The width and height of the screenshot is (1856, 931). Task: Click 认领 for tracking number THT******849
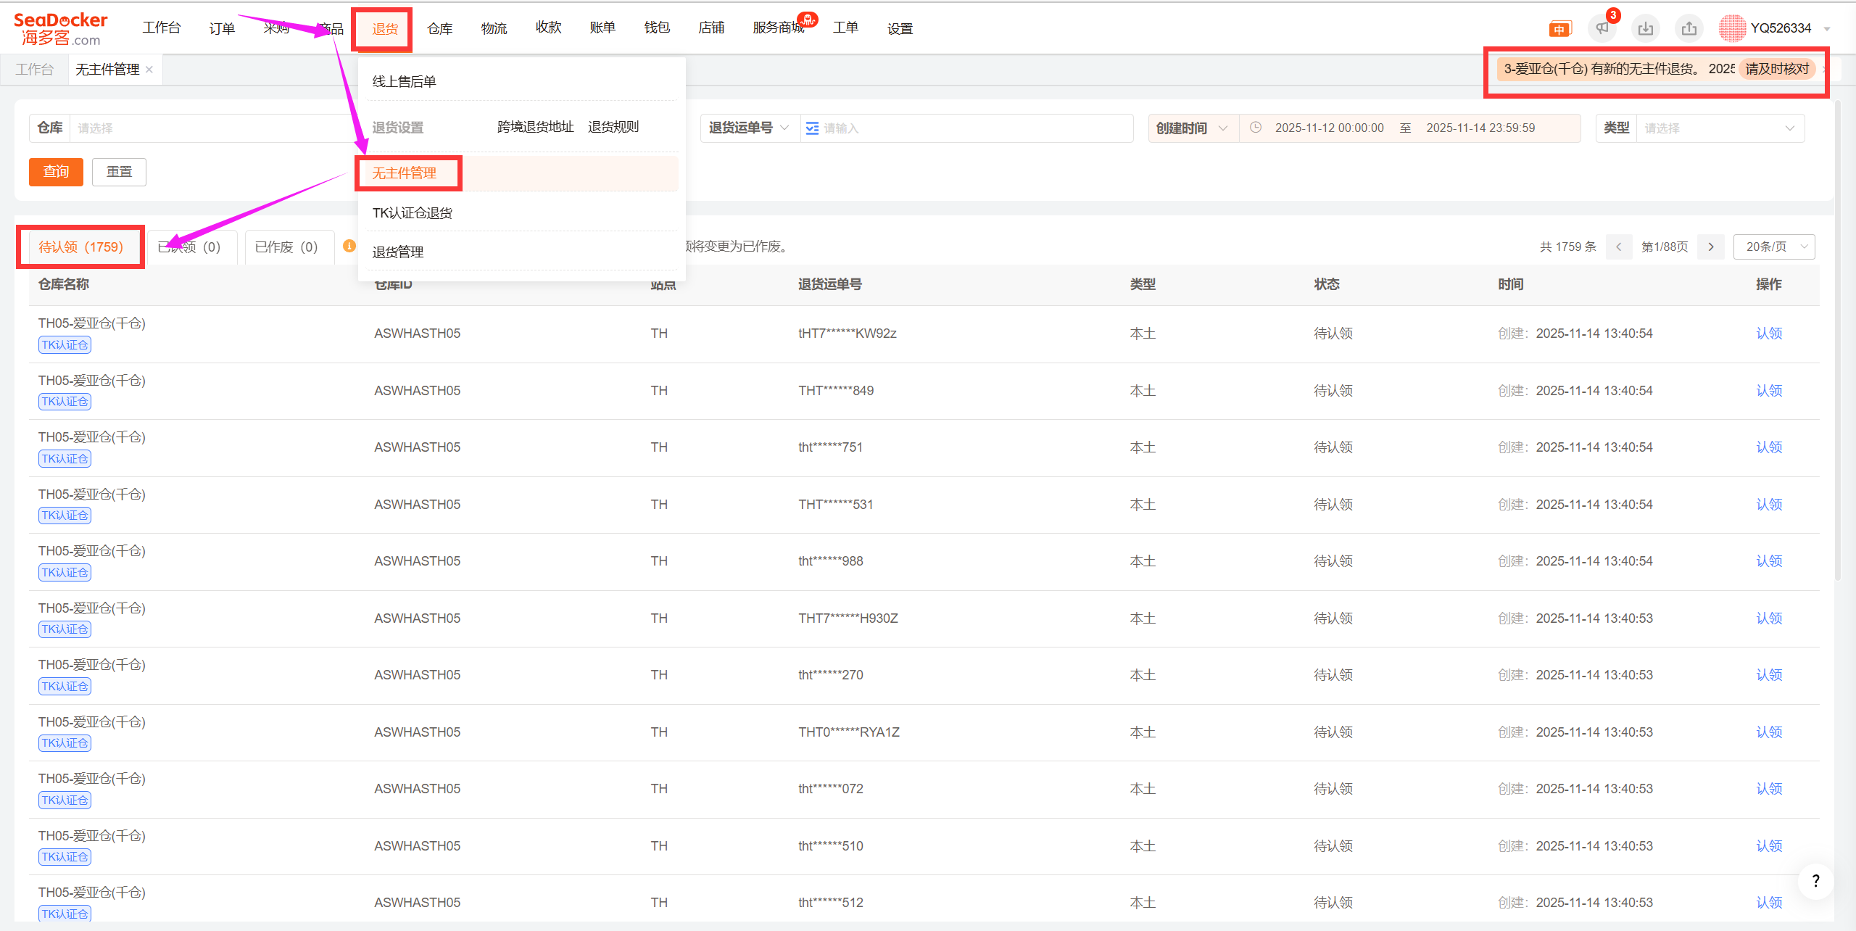tap(1768, 391)
